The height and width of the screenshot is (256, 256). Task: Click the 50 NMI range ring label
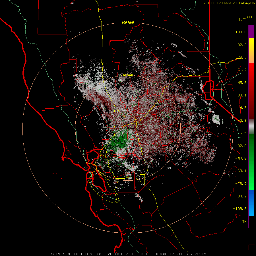[128, 75]
